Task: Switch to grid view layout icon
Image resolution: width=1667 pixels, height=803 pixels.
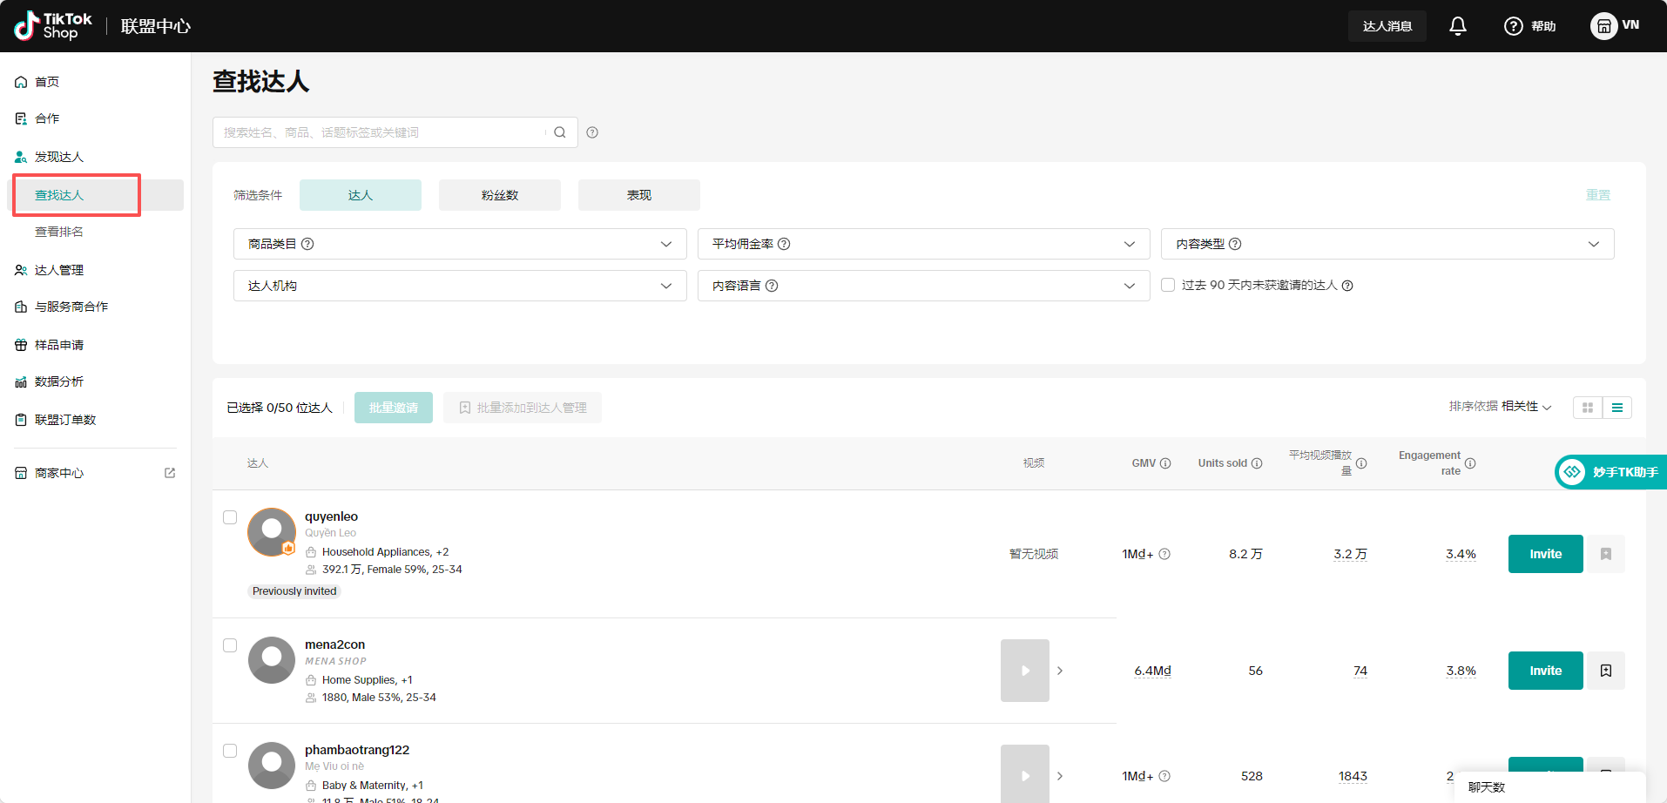Action: [x=1588, y=408]
